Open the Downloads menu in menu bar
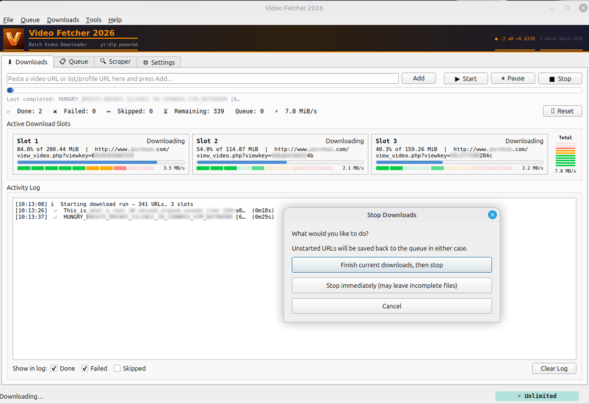The width and height of the screenshot is (589, 404). (63, 20)
